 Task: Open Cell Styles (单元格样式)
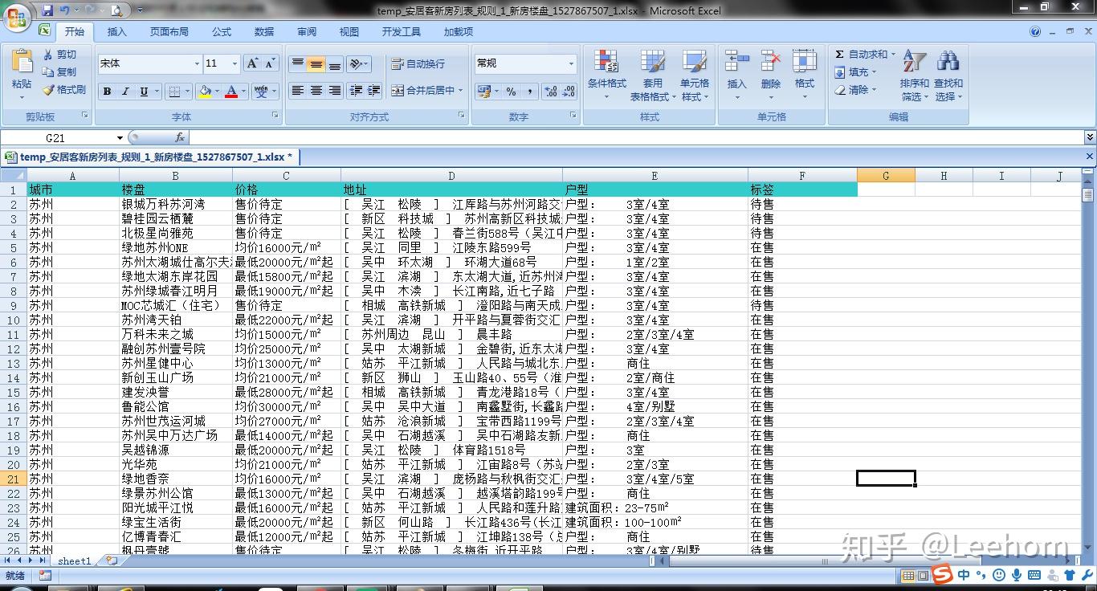click(x=695, y=71)
